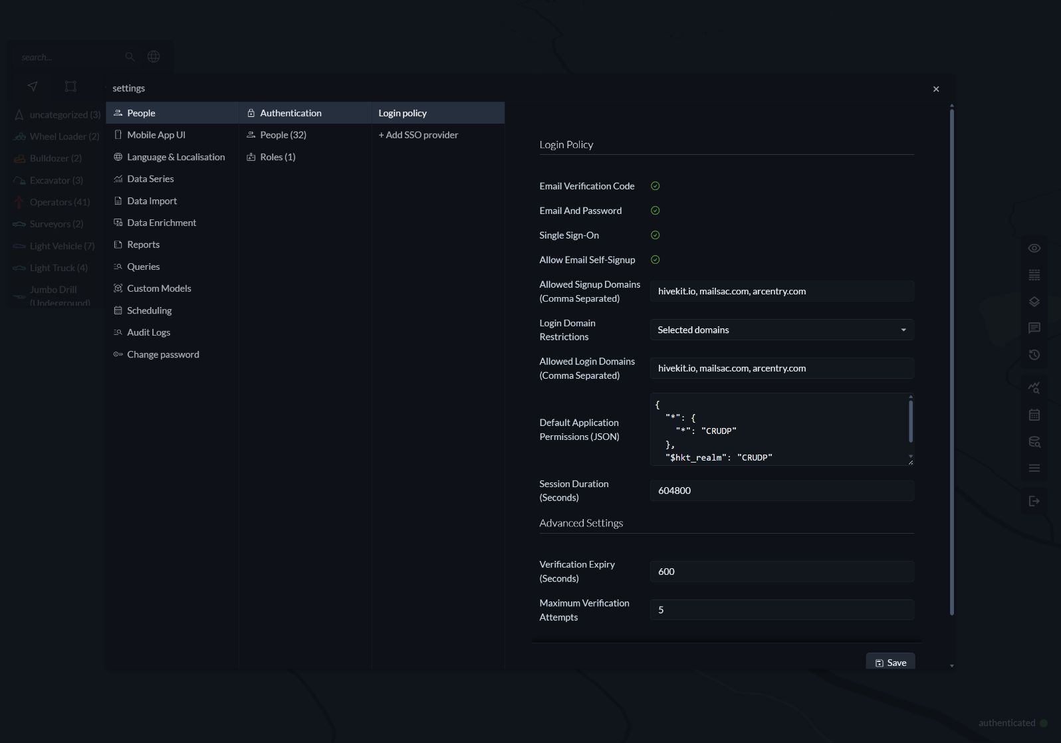Close the settings dialog with the X

point(936,89)
